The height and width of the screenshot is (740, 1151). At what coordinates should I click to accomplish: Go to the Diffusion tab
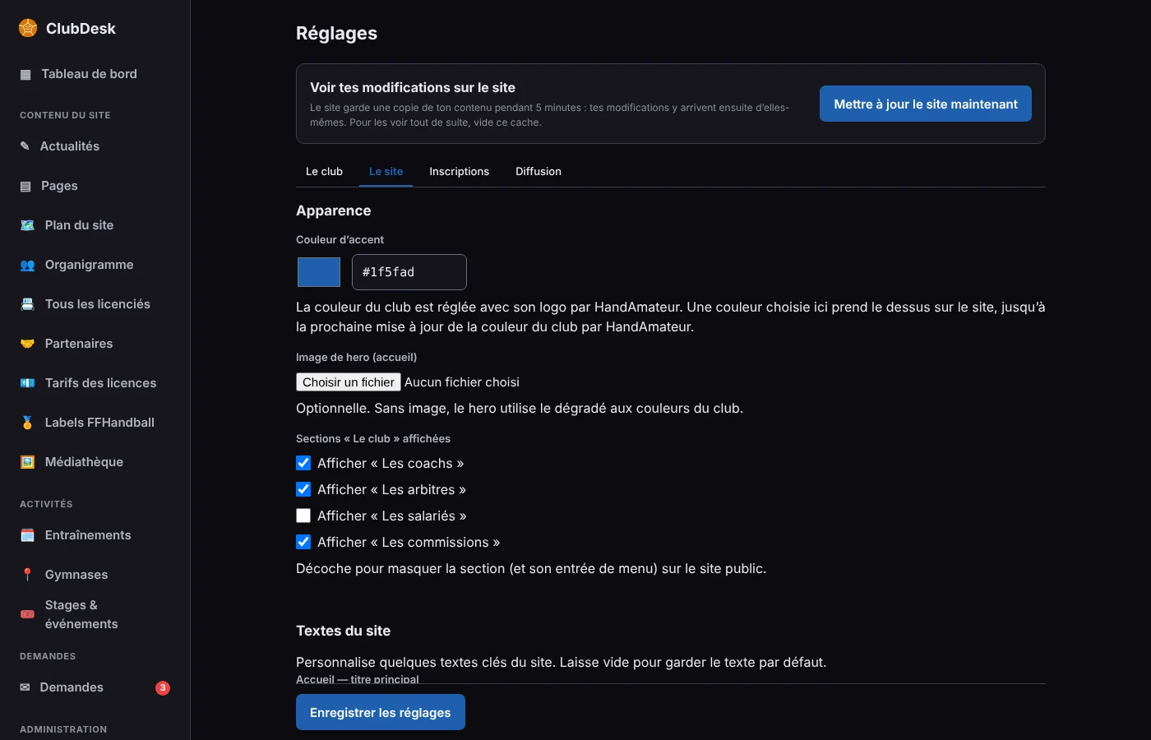point(539,171)
